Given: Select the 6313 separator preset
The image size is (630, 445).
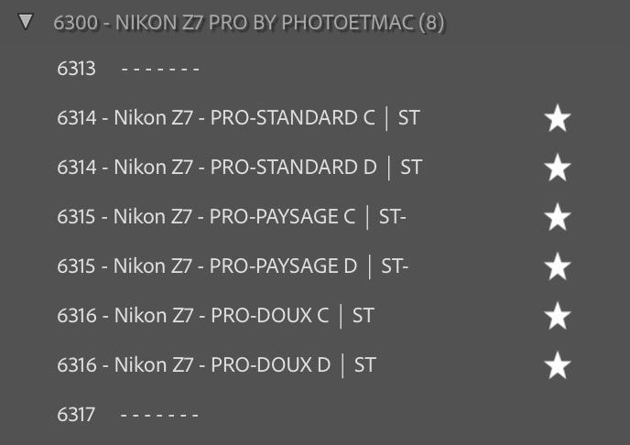Looking at the screenshot, I should [76, 69].
